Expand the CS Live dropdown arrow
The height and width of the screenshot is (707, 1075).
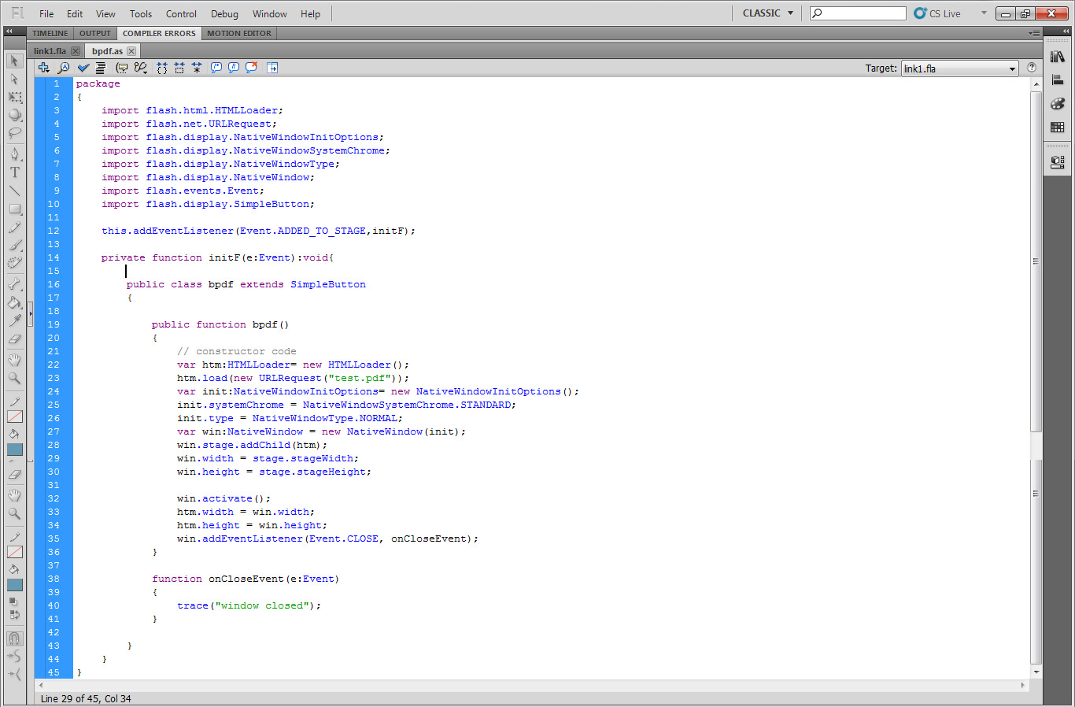point(984,13)
